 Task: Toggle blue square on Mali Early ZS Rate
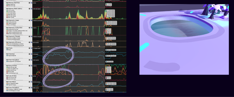[31, 66]
